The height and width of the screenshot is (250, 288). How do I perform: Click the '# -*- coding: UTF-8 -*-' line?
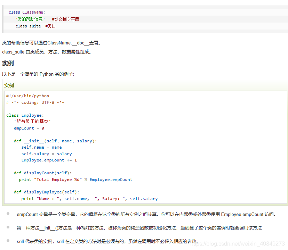tap(35, 102)
